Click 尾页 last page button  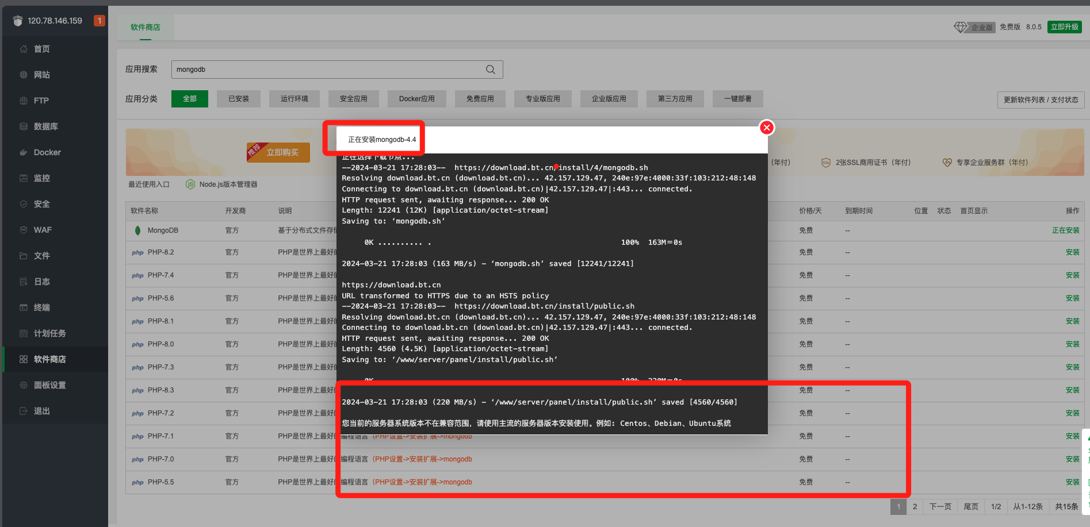[971, 506]
